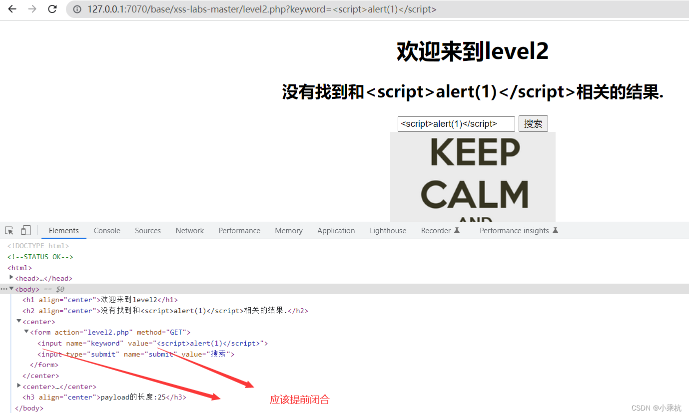Select the </body> closing tag line
Screen dimensions: 689x416
point(29,408)
